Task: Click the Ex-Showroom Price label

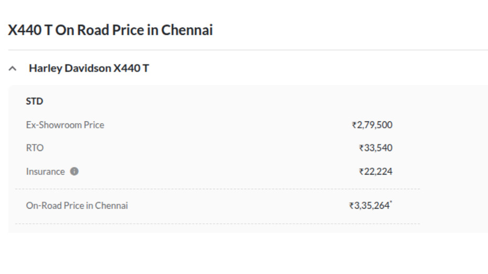Action: click(x=65, y=125)
